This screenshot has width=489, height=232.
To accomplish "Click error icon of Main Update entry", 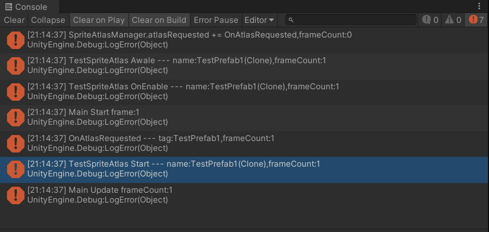I will point(15,195).
